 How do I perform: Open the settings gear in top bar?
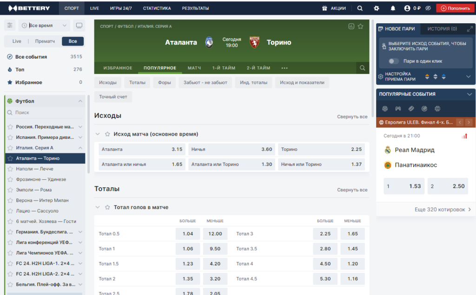[377, 8]
